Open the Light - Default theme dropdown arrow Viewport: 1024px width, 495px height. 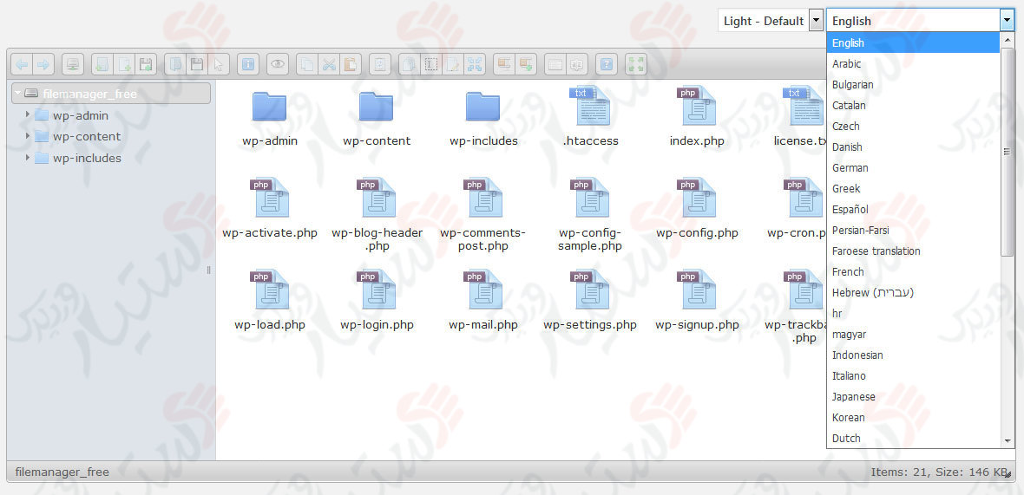(816, 21)
